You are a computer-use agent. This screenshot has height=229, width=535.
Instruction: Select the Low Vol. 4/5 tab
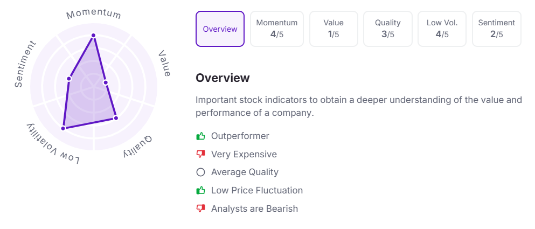(442, 29)
